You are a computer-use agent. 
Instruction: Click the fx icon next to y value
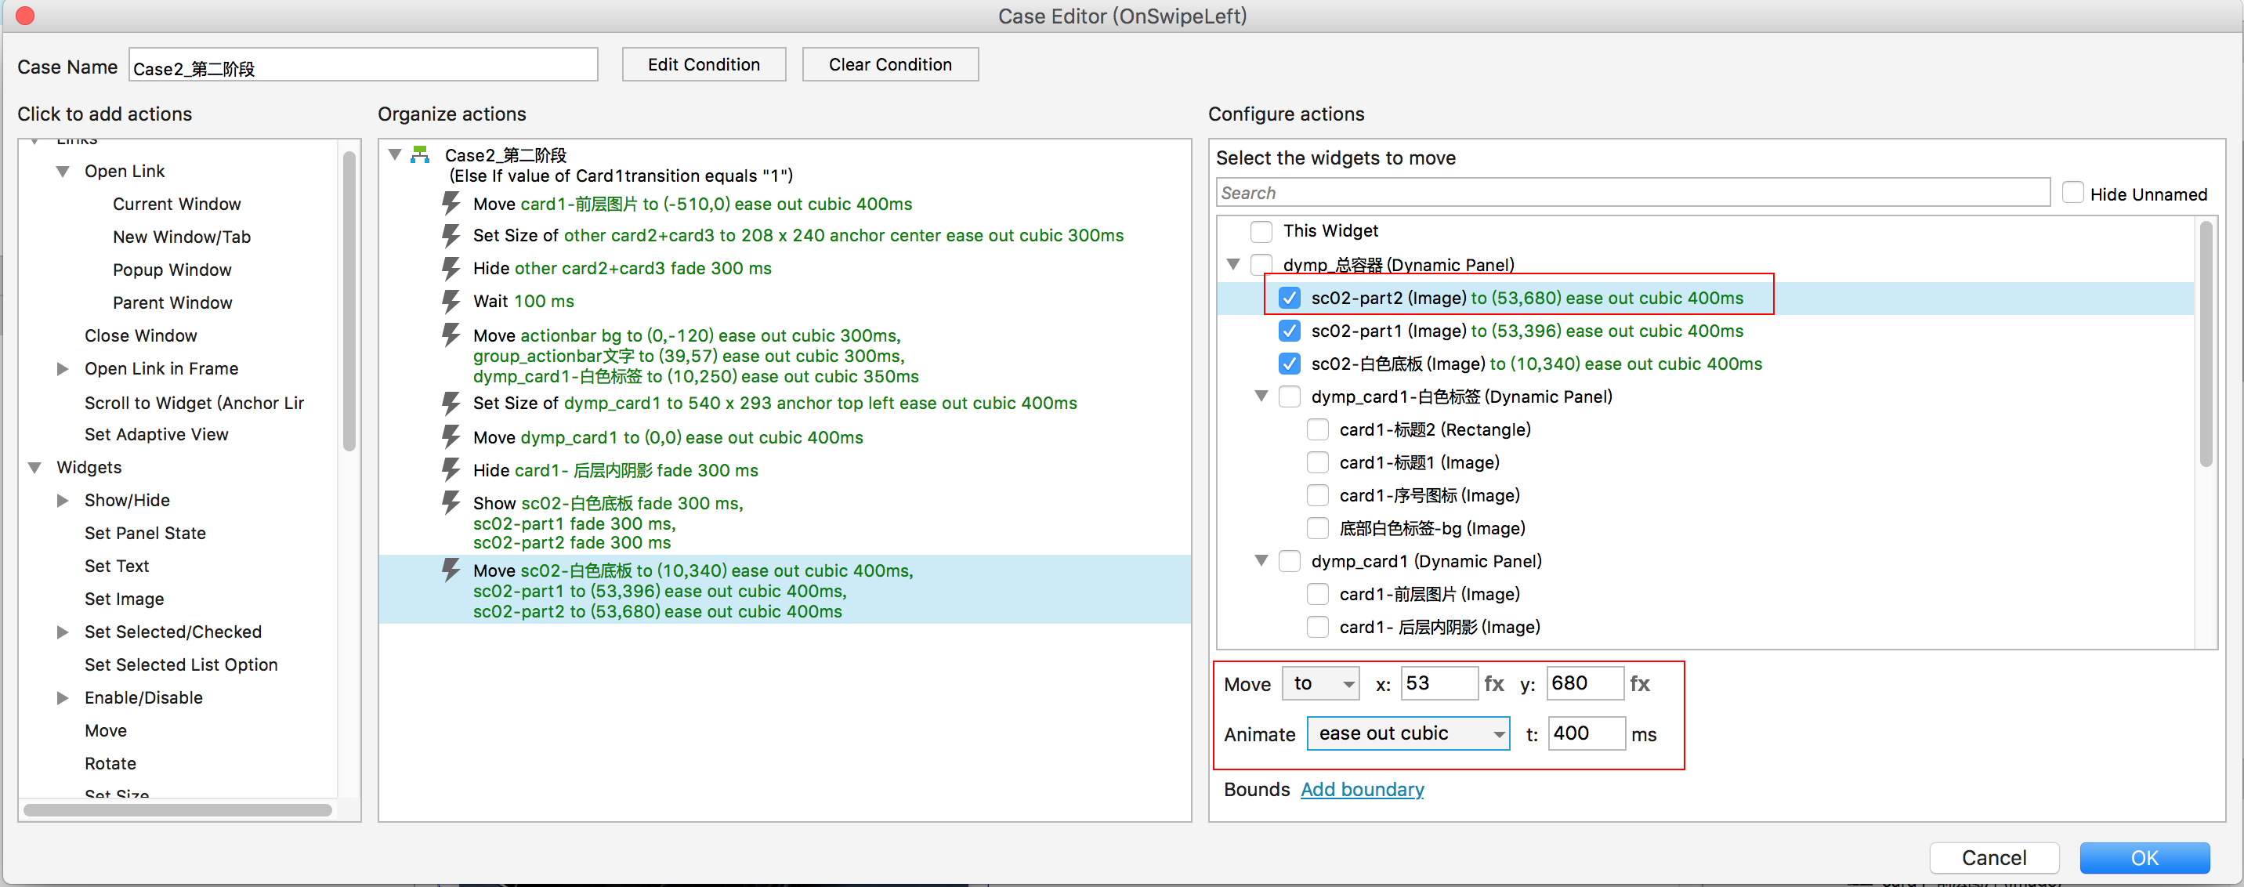click(1639, 684)
